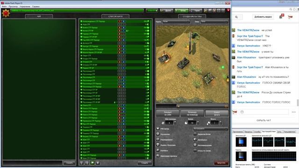
Task: Expand the battle format dropdown
Action: [x=211, y=129]
